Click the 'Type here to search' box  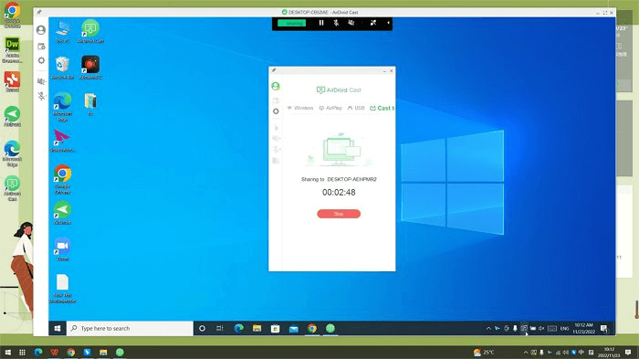tap(130, 329)
